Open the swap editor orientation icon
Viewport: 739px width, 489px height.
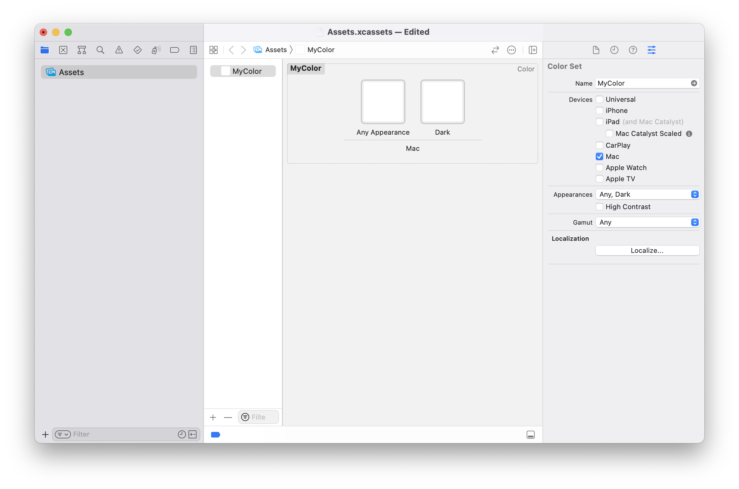pyautogui.click(x=495, y=50)
